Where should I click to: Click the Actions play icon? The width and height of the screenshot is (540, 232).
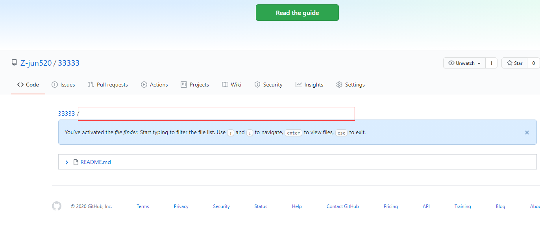tap(144, 85)
